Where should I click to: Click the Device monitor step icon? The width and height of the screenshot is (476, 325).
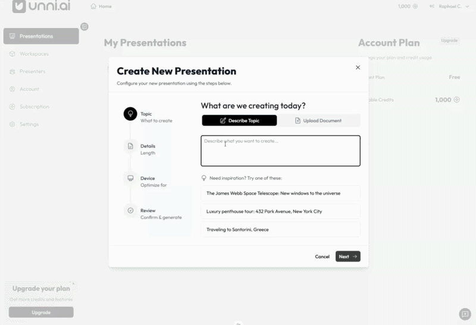click(130, 179)
